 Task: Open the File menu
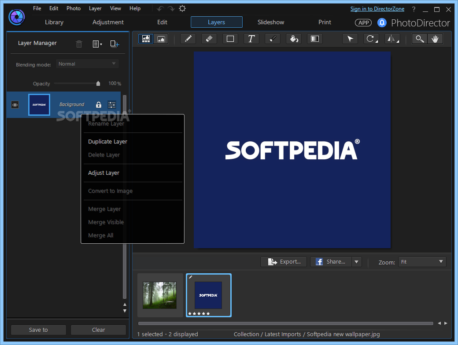pos(37,8)
